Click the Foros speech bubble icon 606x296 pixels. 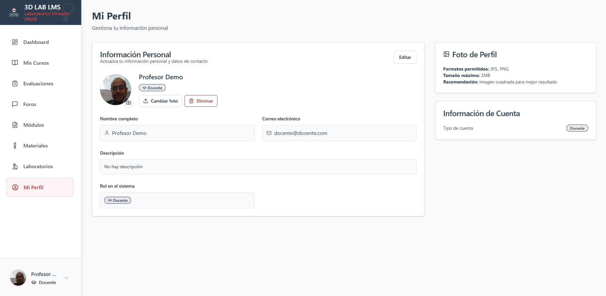tap(15, 104)
